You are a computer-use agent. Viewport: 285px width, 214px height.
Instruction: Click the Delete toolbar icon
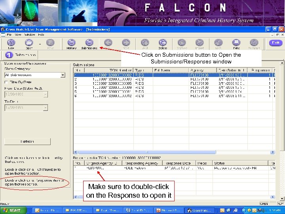163,44
